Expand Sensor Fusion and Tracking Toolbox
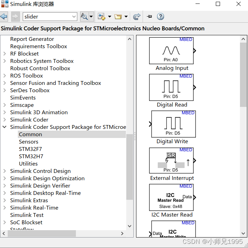The width and height of the screenshot is (248, 248). [5, 83]
